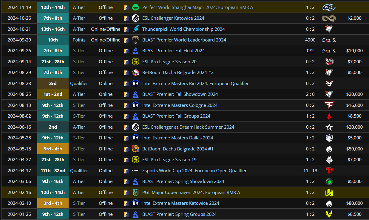Click the IEM icon beside Intel Extreme Masters Cologne
This screenshot has width=369, height=220.
pyautogui.click(x=135, y=105)
